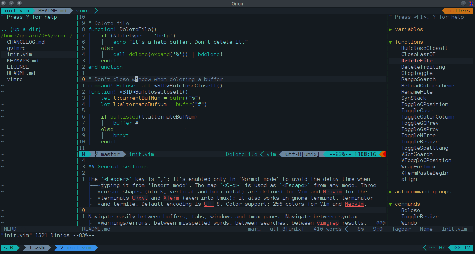Jump to ToggleColorColumn function tag
The width and height of the screenshot is (475, 254).
(428, 117)
